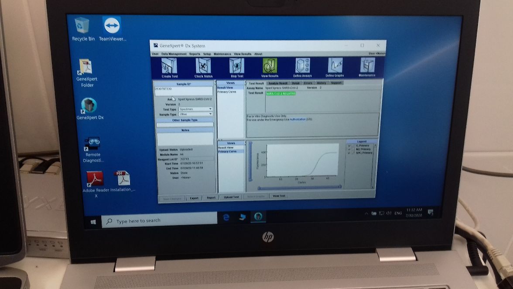
Task: Open the Recycle Bin desktop icon
Action: click(x=83, y=29)
